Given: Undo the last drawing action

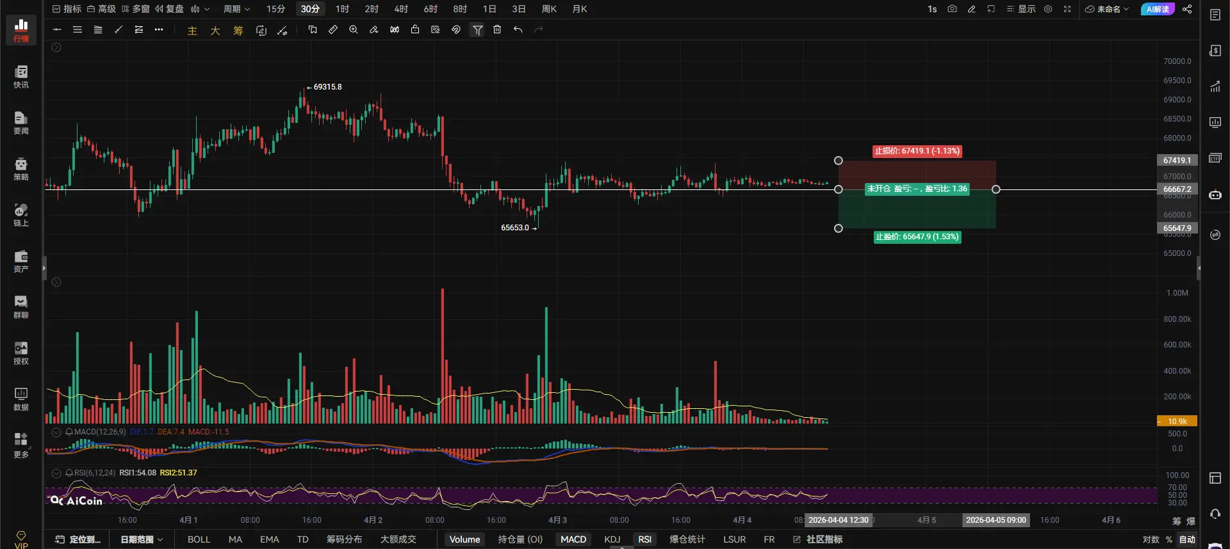Looking at the screenshot, I should coord(518,29).
